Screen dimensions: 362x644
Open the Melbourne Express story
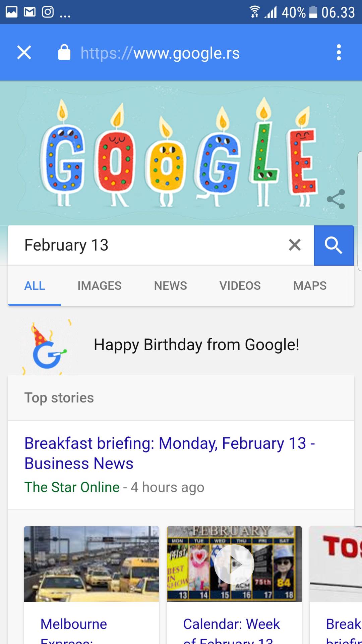73,624
